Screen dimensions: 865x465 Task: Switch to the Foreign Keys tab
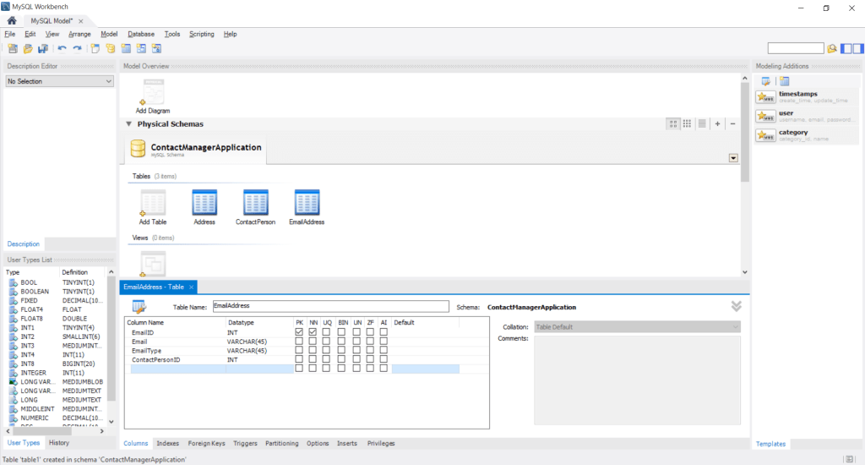click(206, 443)
